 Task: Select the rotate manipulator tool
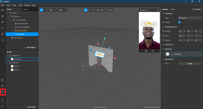(x=89, y=10)
